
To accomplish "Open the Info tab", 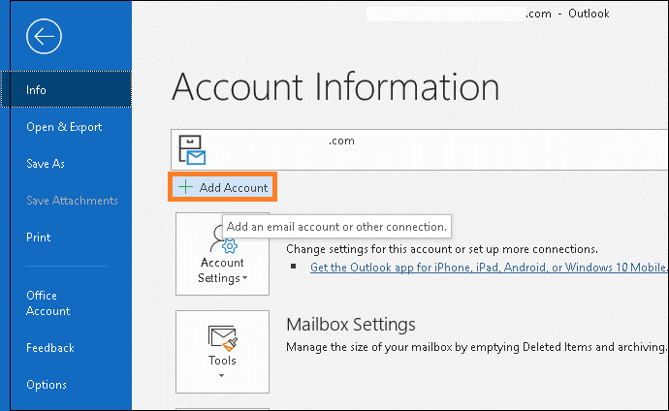I will [67, 89].
